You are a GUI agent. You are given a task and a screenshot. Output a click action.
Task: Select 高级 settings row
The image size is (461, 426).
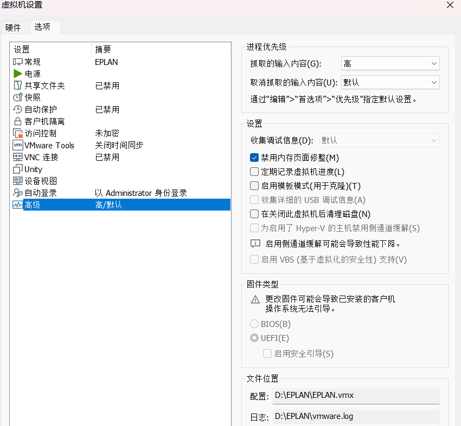coord(120,205)
